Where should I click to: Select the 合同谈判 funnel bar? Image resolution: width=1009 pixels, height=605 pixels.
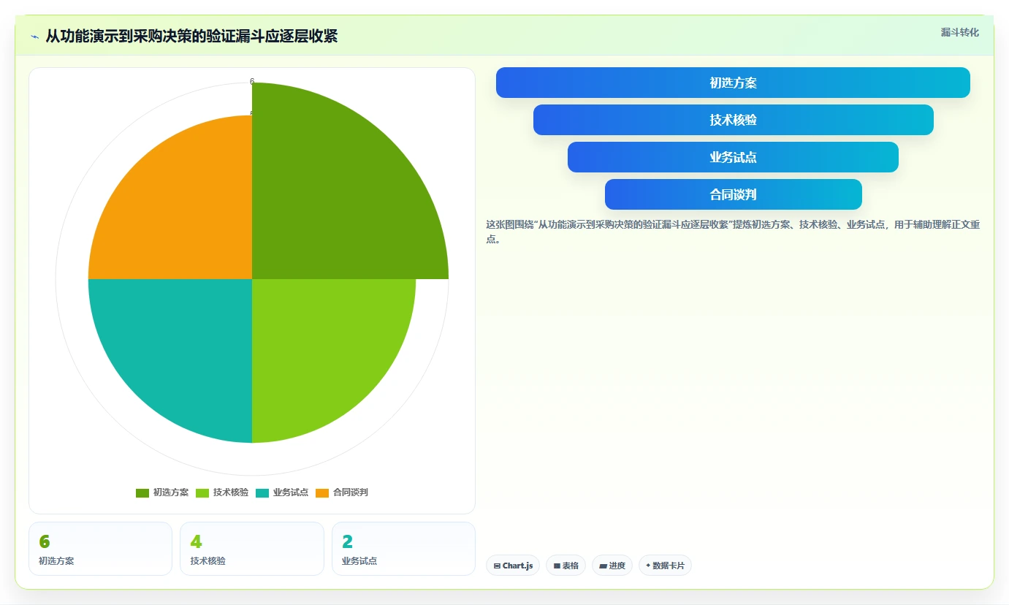[733, 194]
